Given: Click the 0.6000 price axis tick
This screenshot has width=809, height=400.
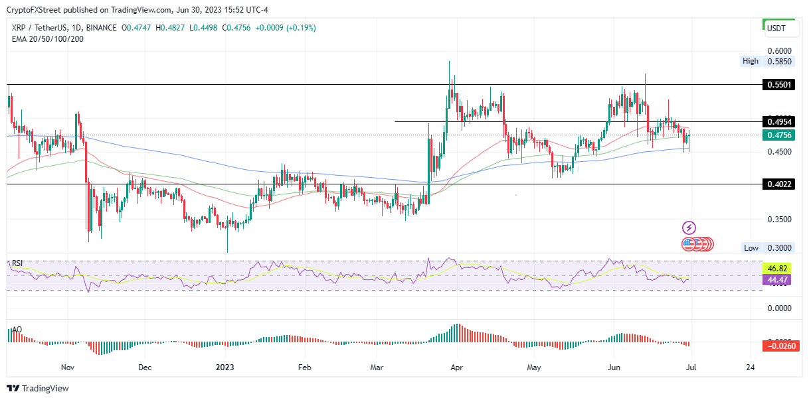Looking at the screenshot, I should (779, 50).
